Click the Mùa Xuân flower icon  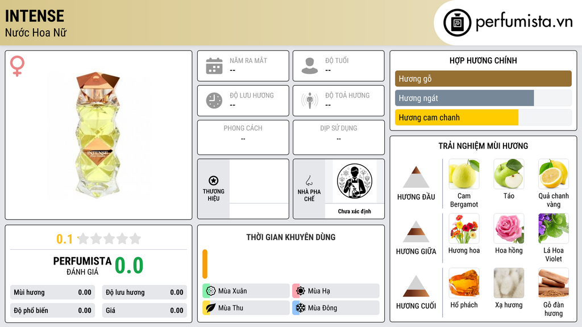pos(211,291)
